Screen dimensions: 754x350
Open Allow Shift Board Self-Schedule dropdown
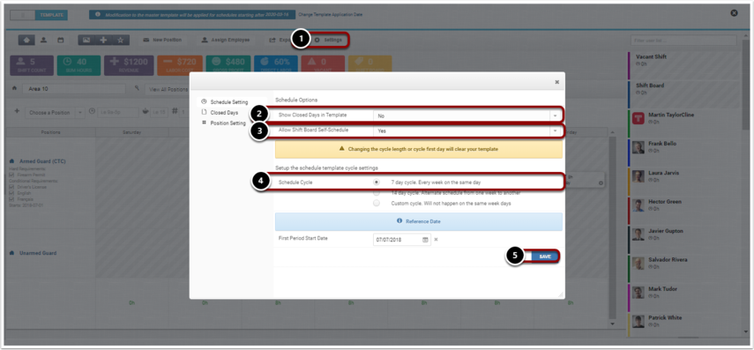click(x=467, y=130)
